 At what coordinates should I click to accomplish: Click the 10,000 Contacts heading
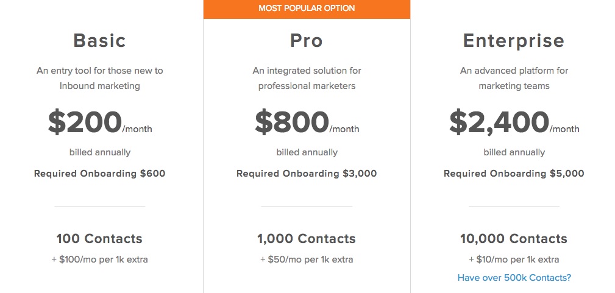(x=514, y=238)
